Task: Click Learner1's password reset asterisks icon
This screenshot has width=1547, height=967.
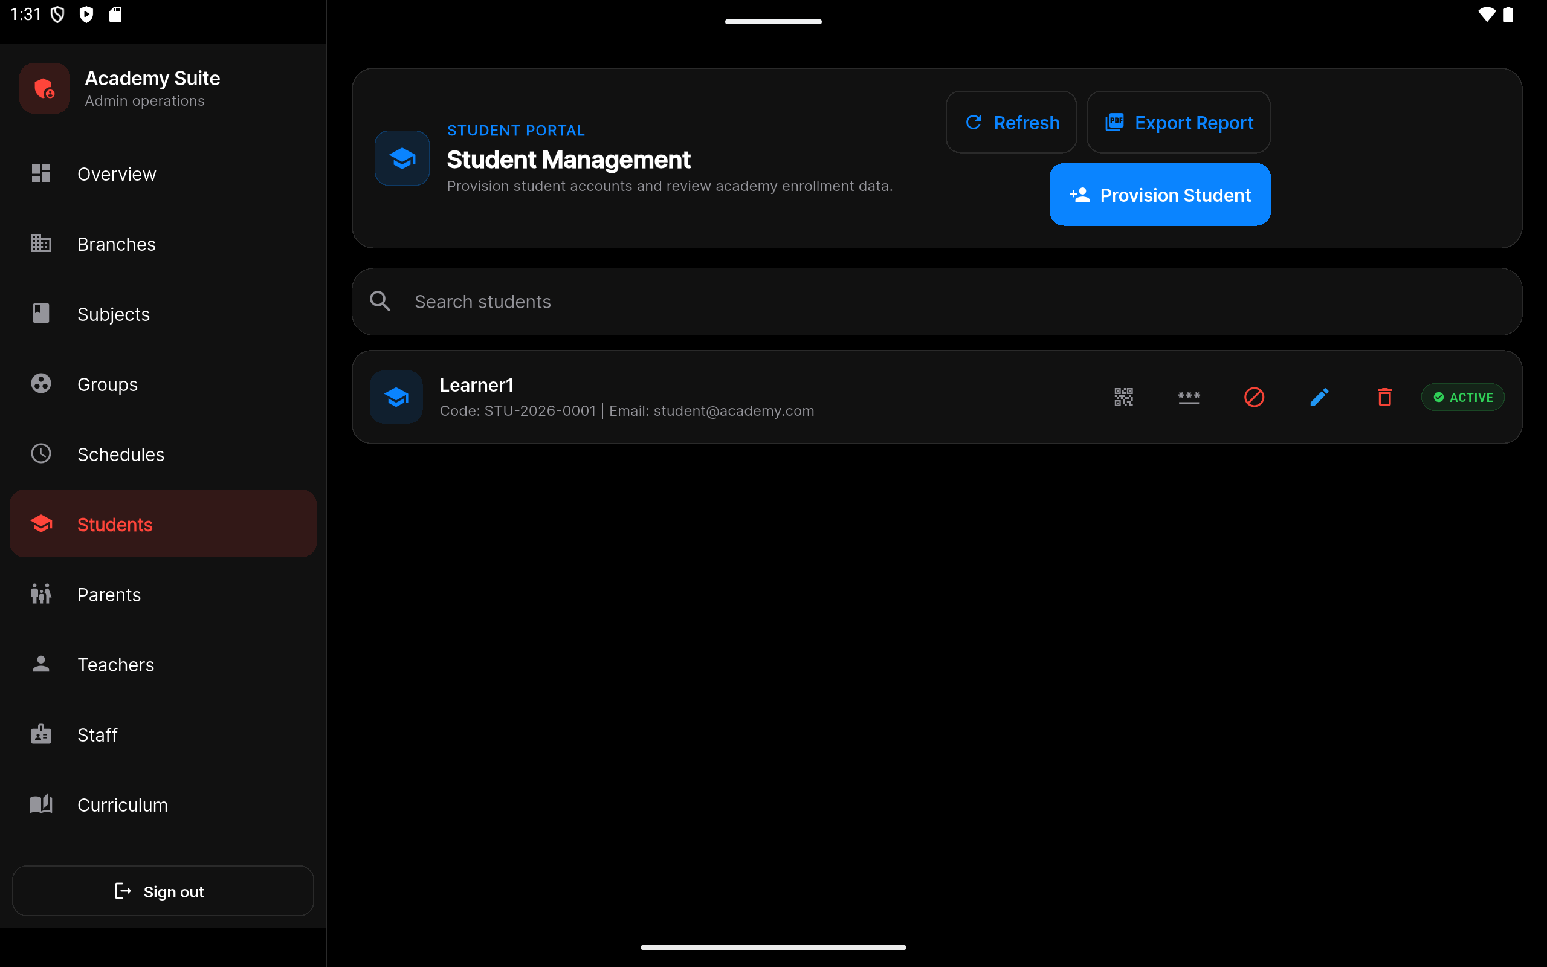Action: point(1189,397)
